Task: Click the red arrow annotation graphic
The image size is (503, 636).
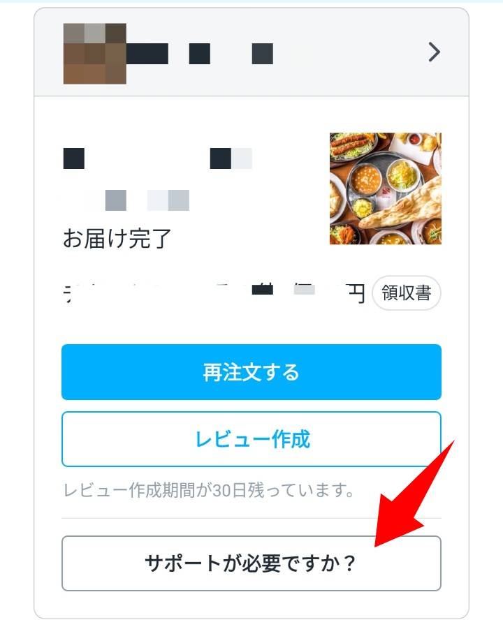Action: (x=414, y=493)
